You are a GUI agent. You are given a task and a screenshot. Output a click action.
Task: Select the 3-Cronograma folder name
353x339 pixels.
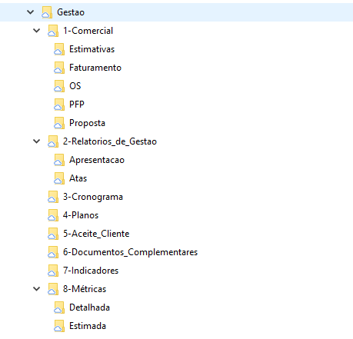pos(93,197)
